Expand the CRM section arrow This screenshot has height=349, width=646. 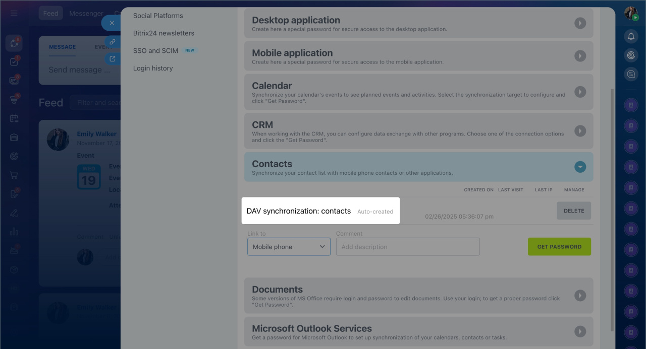click(580, 131)
